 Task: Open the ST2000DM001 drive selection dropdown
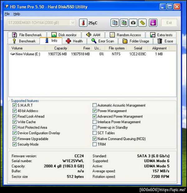41,23
